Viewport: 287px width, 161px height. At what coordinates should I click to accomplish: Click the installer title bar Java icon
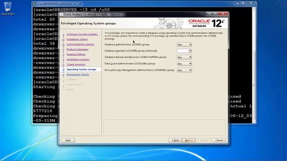pos(61,14)
